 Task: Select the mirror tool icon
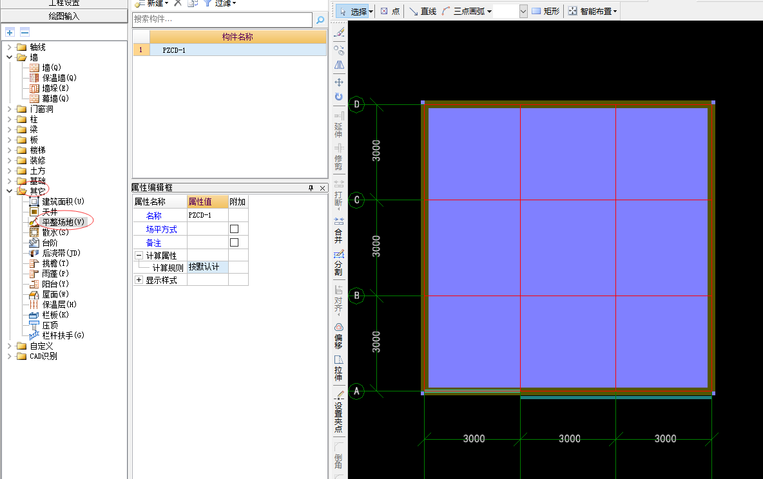click(x=339, y=64)
